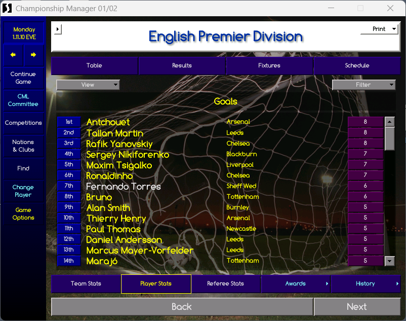Open CML Committee
The image size is (406, 321).
click(x=23, y=100)
